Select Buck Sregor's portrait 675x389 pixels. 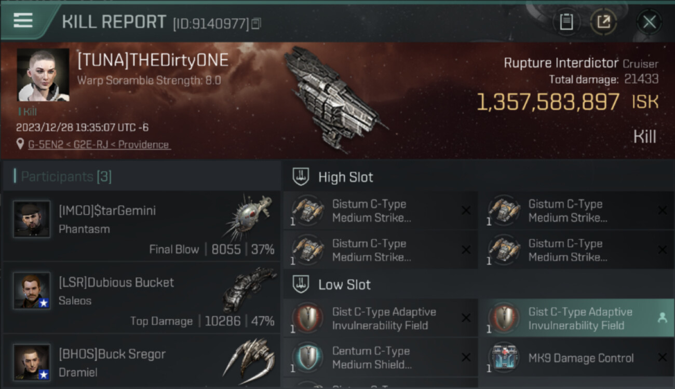click(32, 363)
